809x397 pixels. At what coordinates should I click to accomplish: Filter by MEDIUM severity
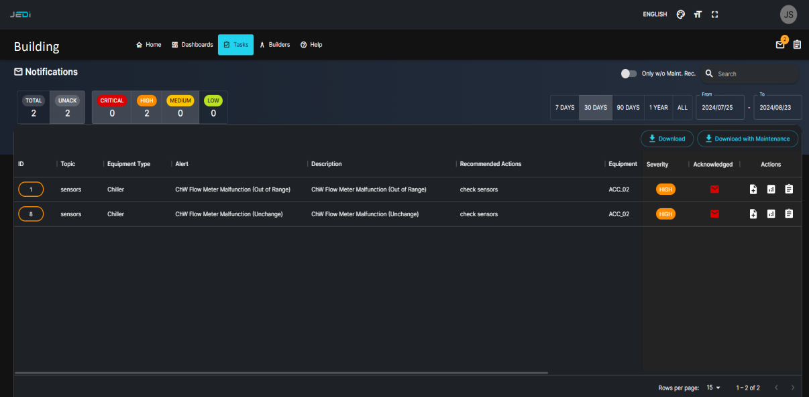tap(180, 107)
